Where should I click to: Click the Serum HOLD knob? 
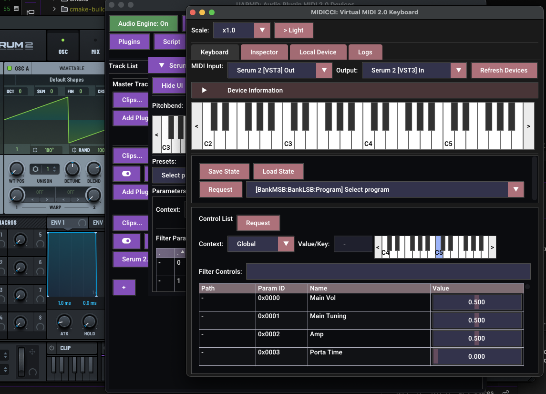(x=89, y=321)
